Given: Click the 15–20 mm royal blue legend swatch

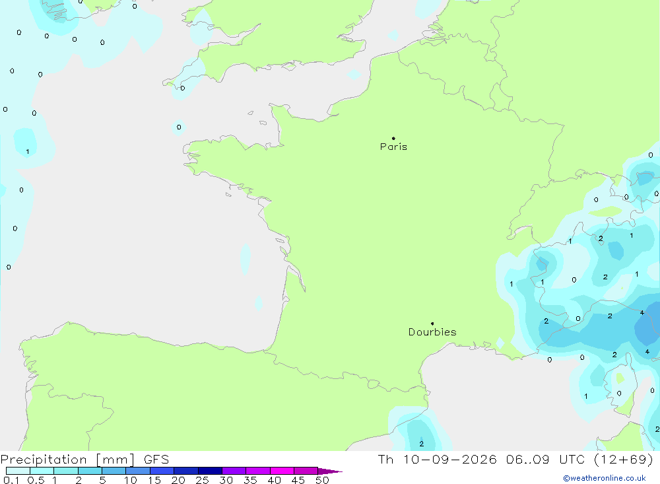Looking at the screenshot, I should 162,471.
